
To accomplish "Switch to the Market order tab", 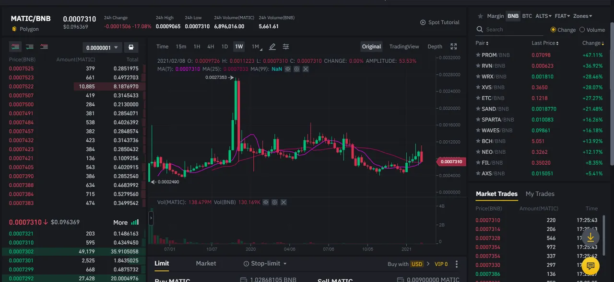I will click(206, 263).
